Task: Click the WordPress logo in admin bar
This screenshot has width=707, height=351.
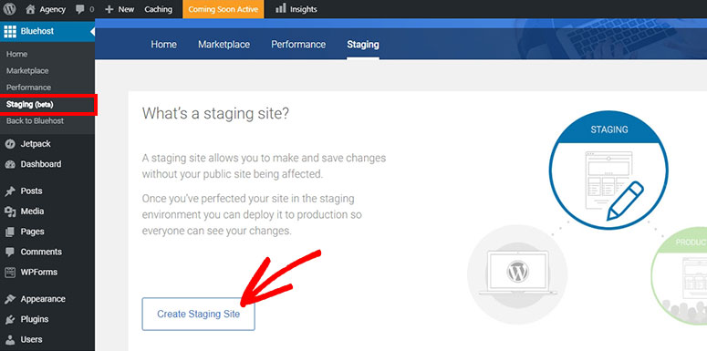Action: coord(9,9)
